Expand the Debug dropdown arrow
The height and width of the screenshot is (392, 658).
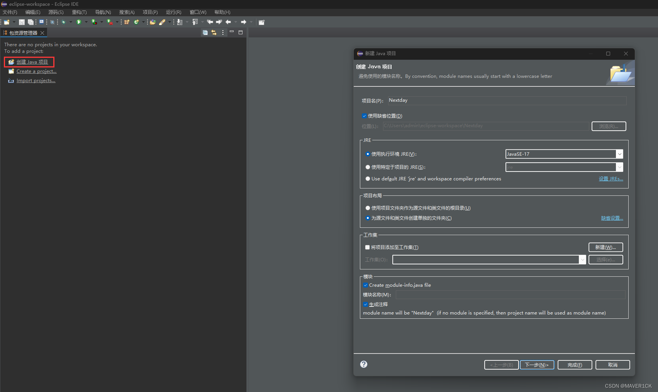coord(71,22)
